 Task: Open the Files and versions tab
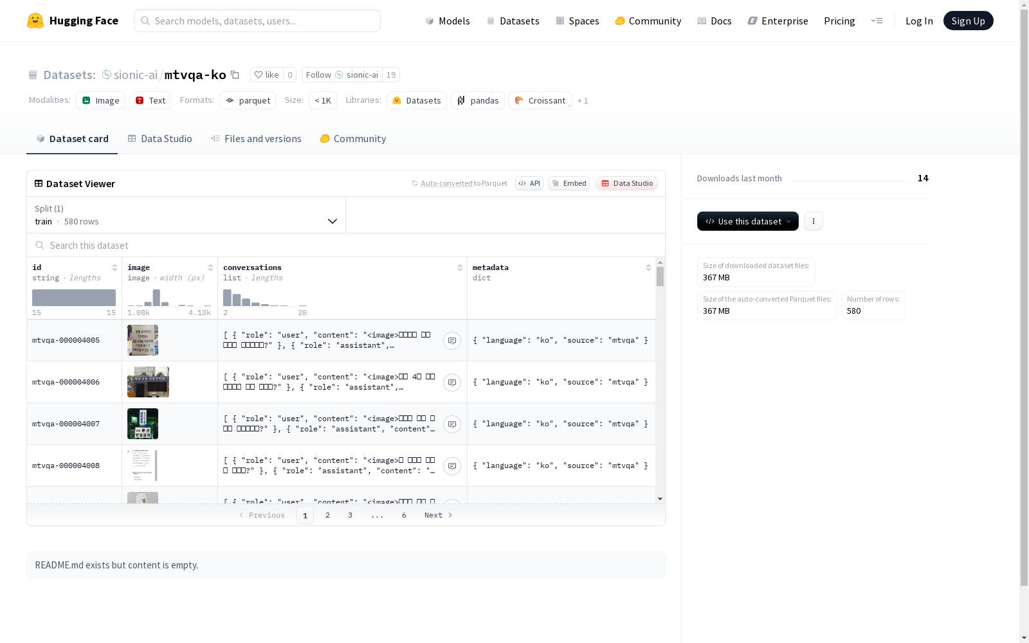pyautogui.click(x=256, y=139)
